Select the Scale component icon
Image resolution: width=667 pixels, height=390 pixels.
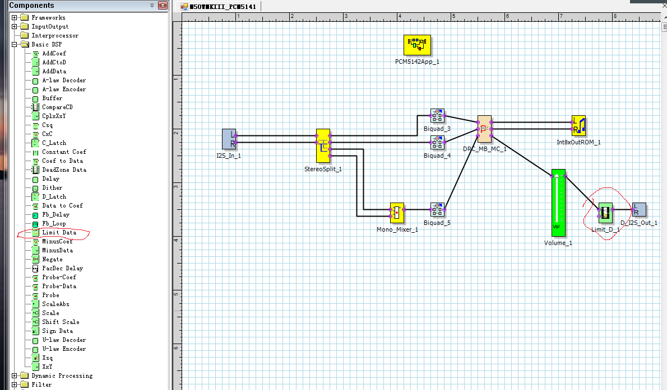tap(36, 313)
